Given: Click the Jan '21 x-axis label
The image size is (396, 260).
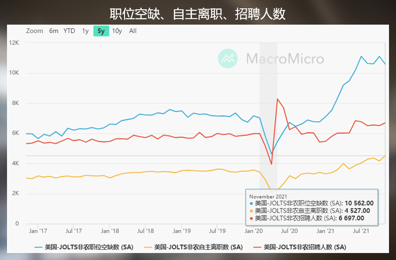Looking at the screenshot, I should coord(325,231).
